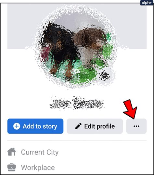
Task: Click the plus icon in Add to story
Action: pos(17,126)
